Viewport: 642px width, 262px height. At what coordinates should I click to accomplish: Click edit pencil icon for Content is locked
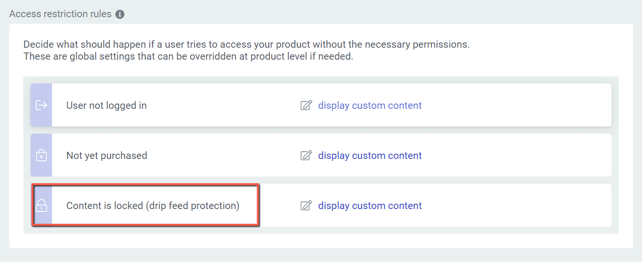tap(306, 206)
